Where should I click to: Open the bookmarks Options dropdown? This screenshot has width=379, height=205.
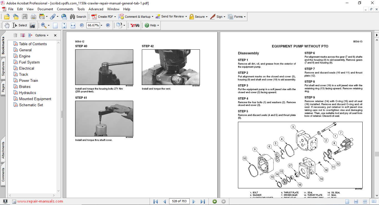coord(42,35)
